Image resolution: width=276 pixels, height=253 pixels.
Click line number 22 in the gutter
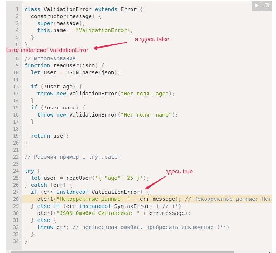click(16, 157)
